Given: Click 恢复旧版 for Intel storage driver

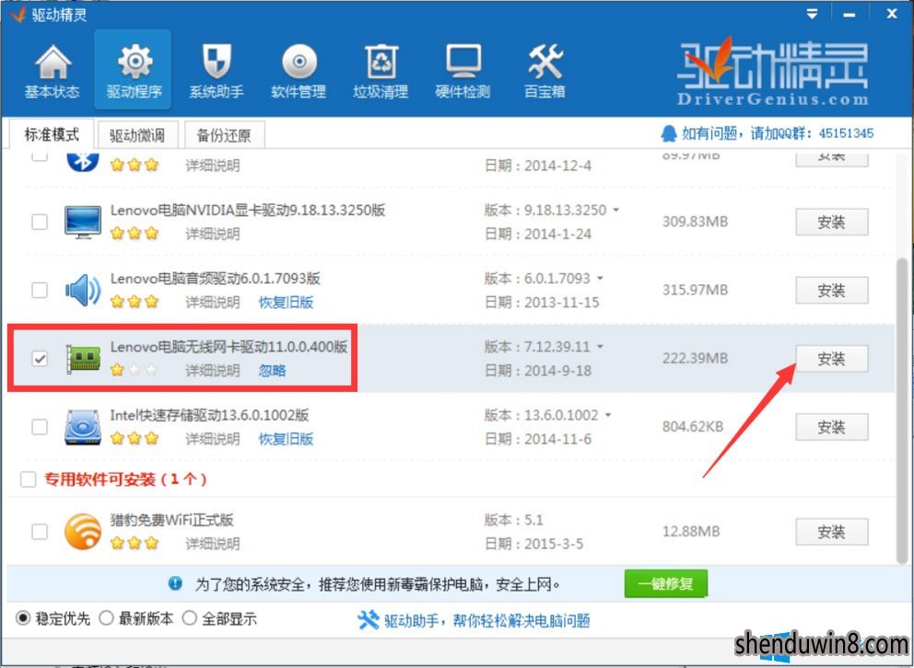Looking at the screenshot, I should point(287,439).
